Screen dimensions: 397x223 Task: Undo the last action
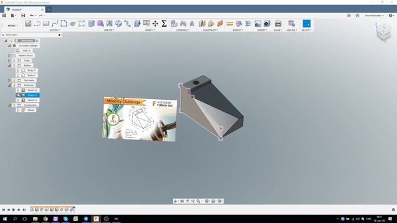coord(32,15)
